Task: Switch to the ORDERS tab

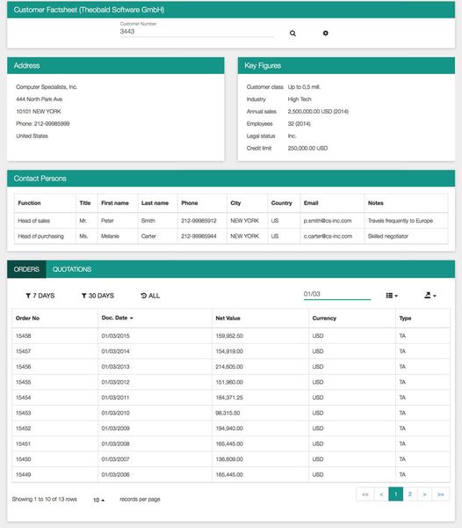Action: pos(26,269)
